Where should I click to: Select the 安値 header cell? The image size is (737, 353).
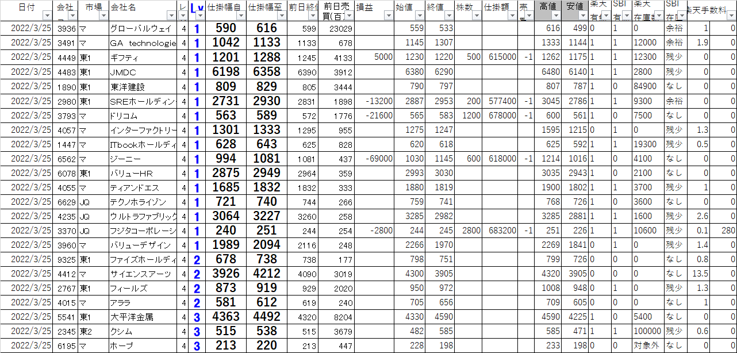575,11
